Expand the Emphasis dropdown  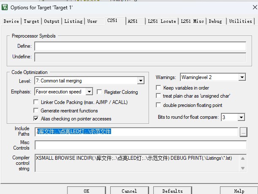(89, 92)
